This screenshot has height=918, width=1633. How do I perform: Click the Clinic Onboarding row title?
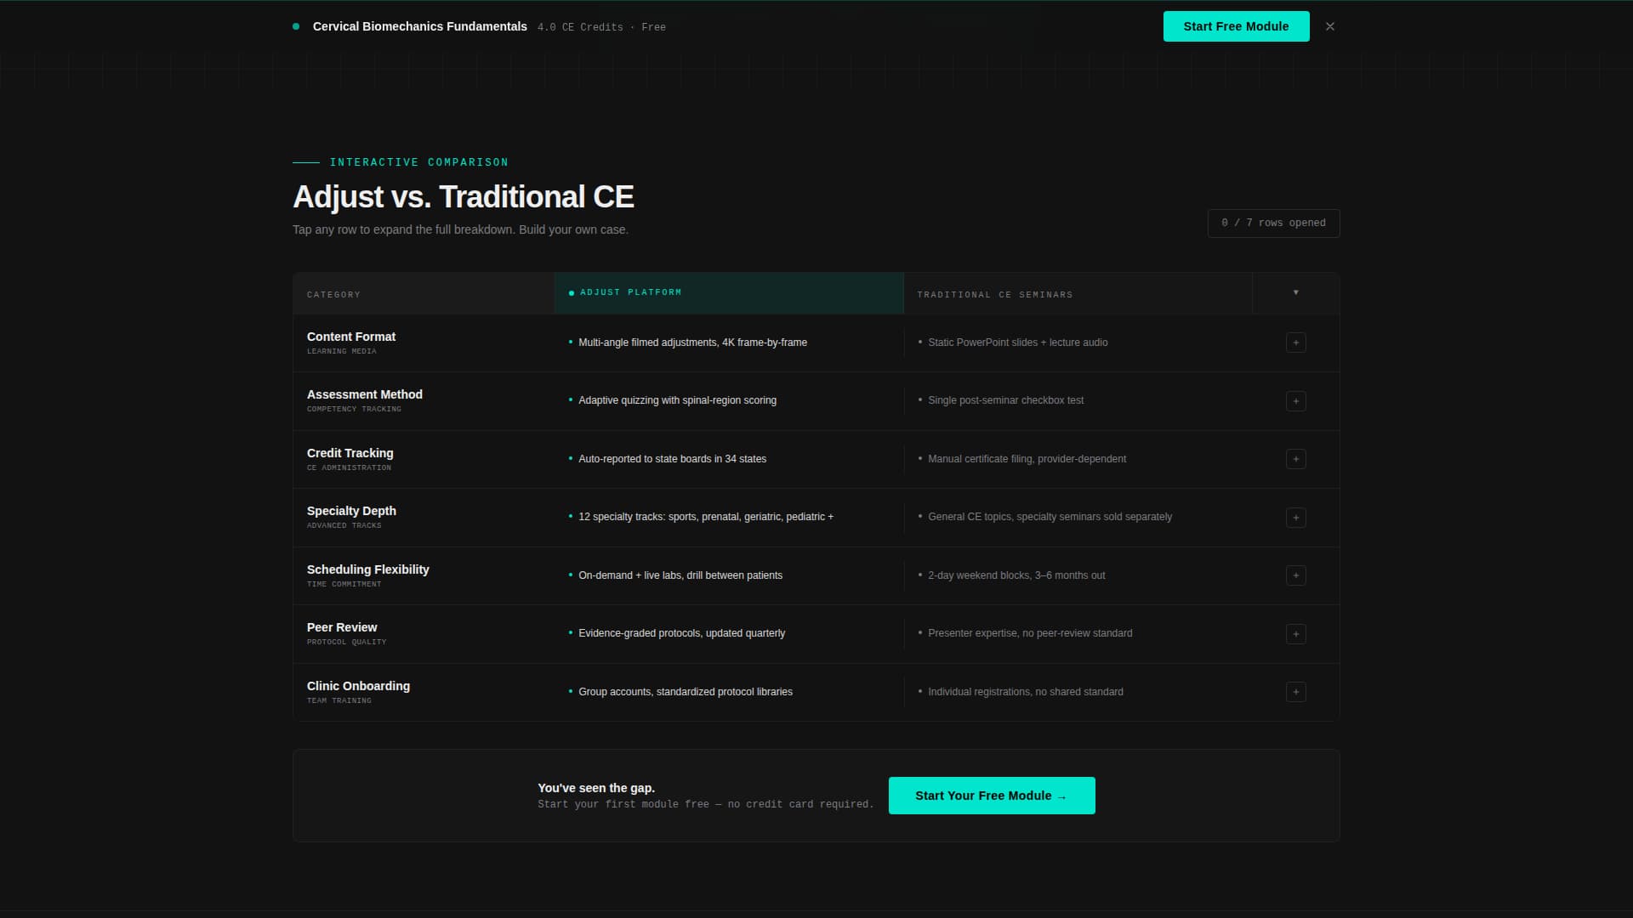(x=358, y=686)
